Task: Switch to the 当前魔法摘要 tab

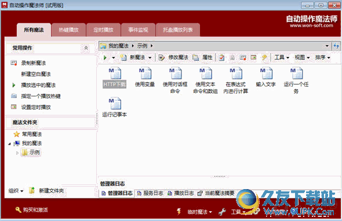Action: [216, 193]
